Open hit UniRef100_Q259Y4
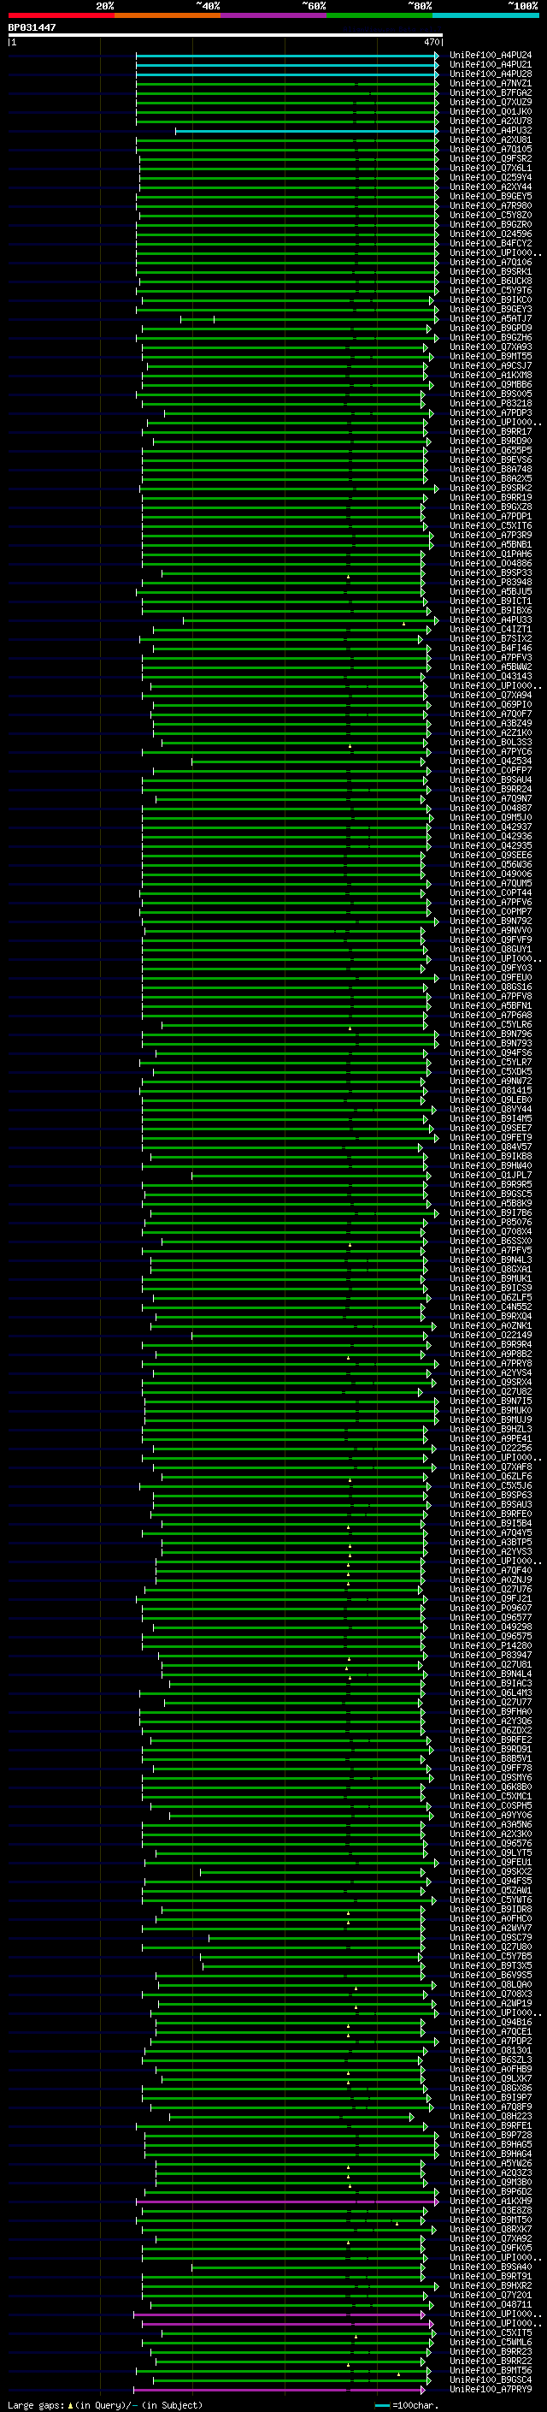Screen dimensions: 547x2412 pyautogui.click(x=490, y=178)
